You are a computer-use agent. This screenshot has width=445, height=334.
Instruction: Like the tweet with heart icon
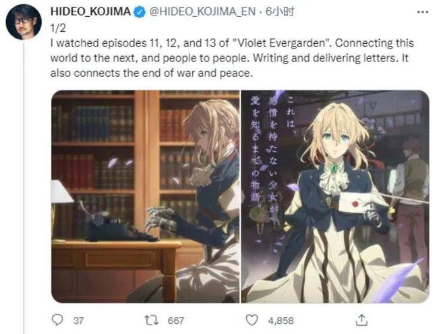(251, 320)
